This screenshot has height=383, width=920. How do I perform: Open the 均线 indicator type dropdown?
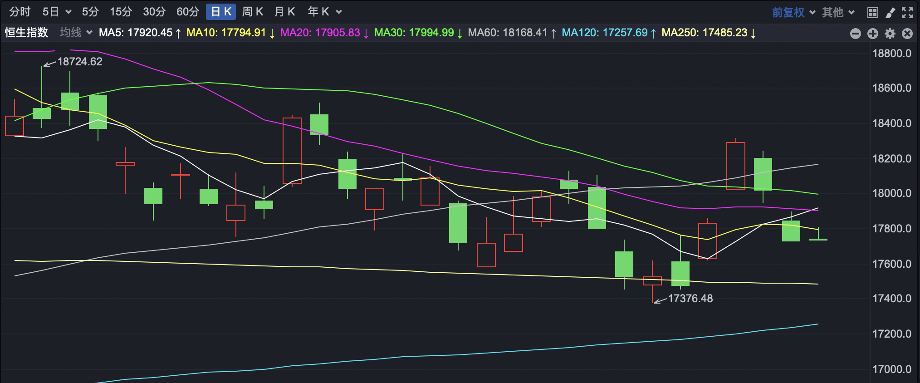coord(76,33)
